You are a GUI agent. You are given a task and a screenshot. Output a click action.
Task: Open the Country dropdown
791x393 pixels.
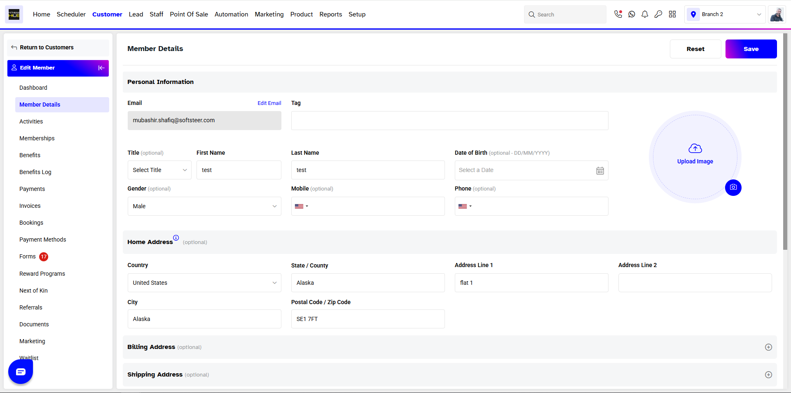(204, 283)
